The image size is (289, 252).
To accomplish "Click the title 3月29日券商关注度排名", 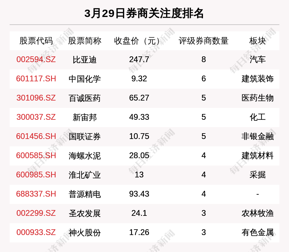I will point(144,13).
